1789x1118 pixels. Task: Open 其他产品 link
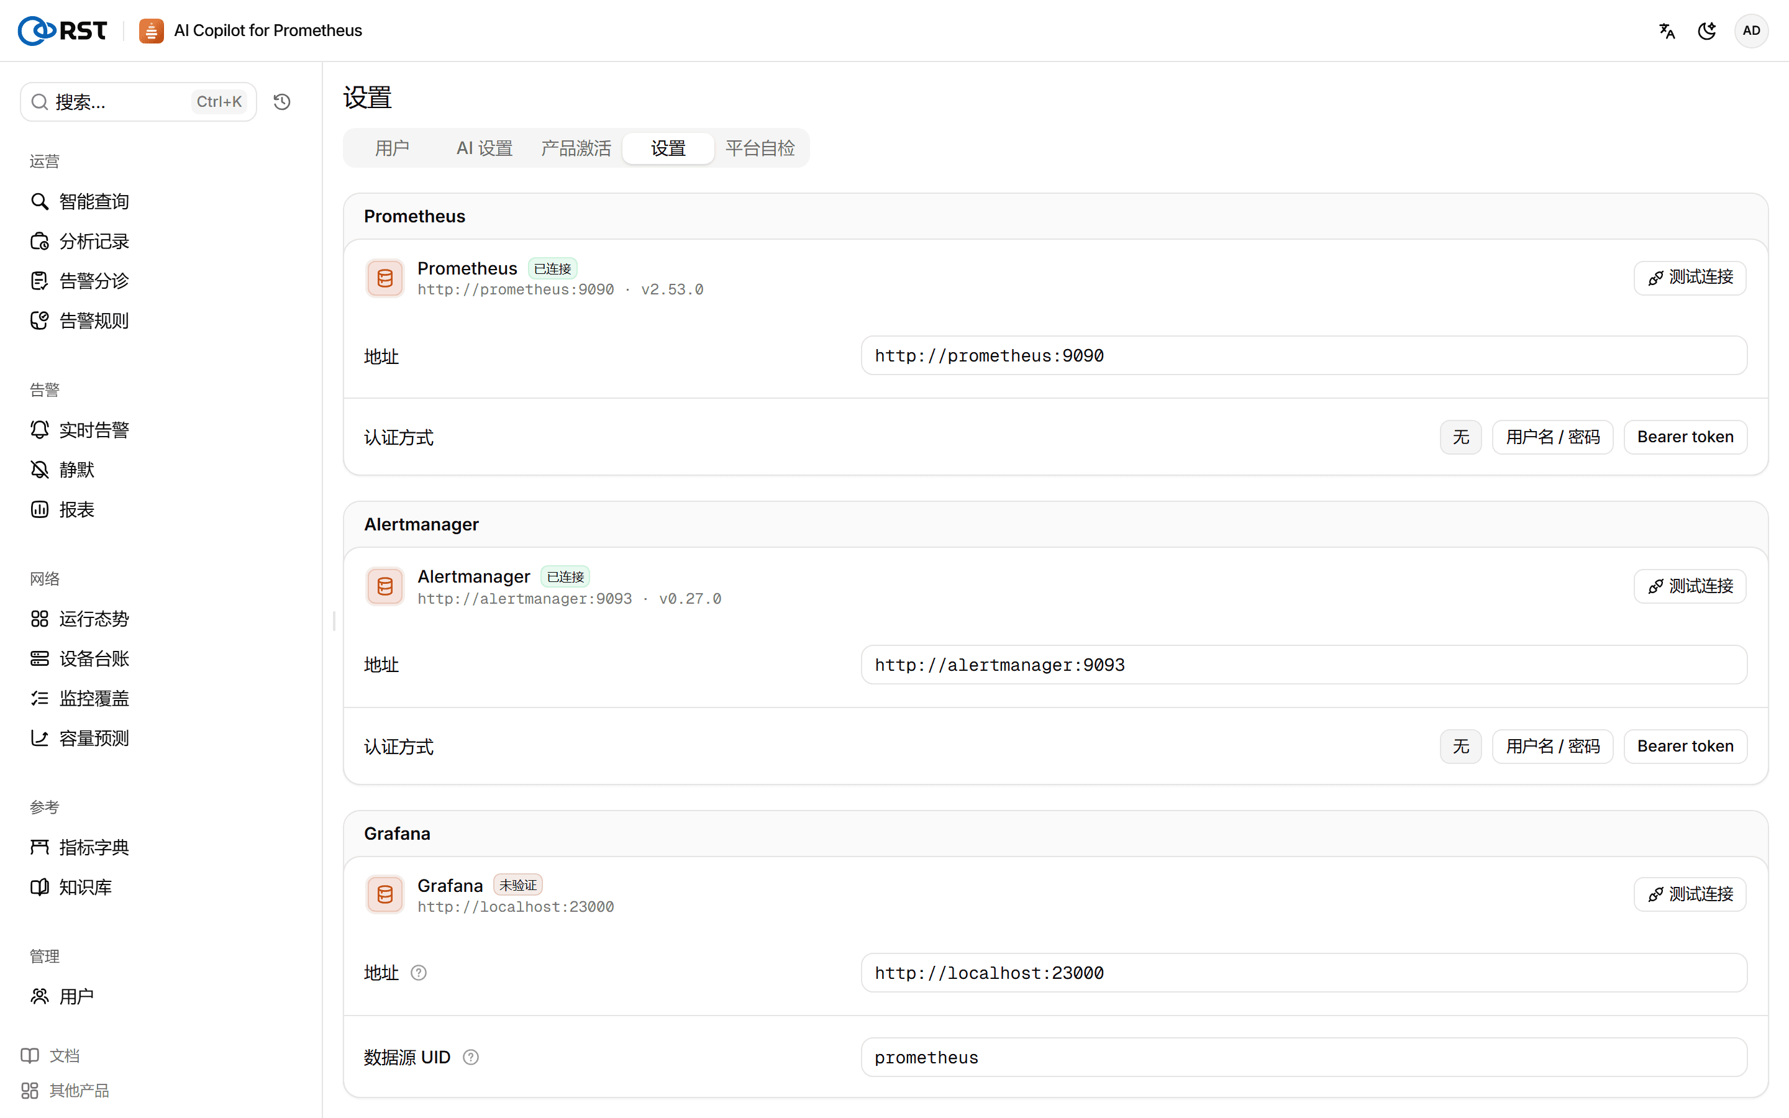coord(65,1091)
